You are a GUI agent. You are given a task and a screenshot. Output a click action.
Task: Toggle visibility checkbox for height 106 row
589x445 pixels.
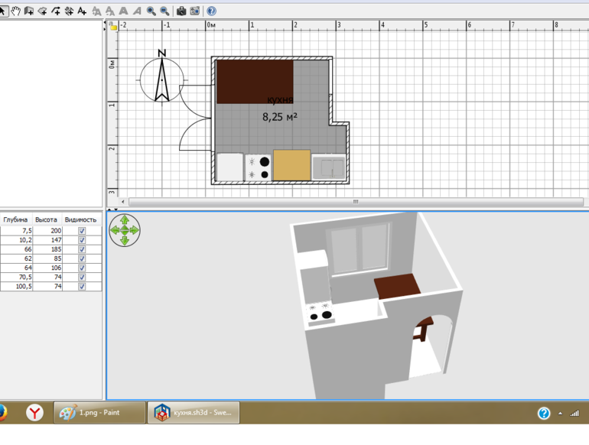pos(82,268)
